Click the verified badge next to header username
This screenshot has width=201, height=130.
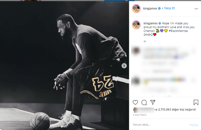click(x=160, y=8)
